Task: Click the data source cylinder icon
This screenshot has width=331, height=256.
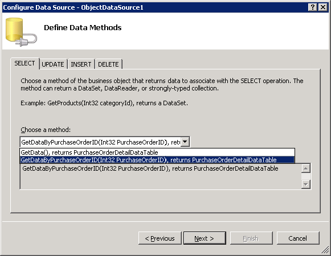Action: click(21, 32)
